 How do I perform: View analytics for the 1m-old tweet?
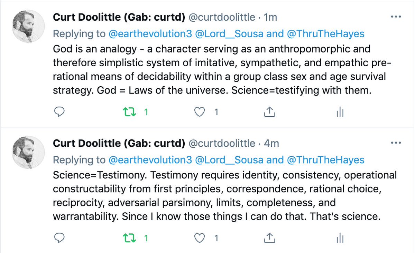(340, 112)
